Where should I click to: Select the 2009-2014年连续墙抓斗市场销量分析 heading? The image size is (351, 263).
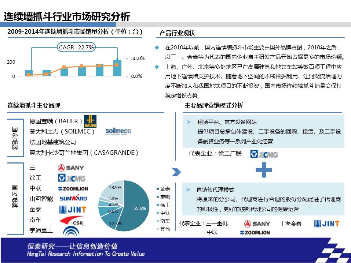tap(75, 32)
